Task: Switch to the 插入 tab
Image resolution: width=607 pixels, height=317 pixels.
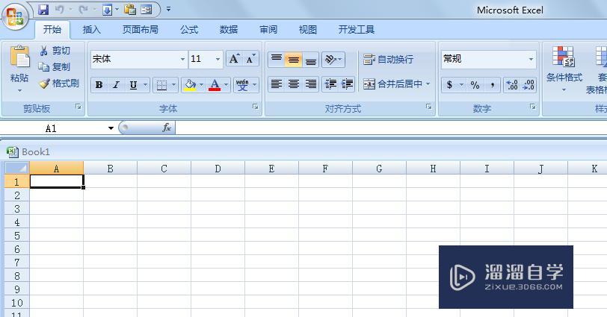Action: [x=92, y=30]
